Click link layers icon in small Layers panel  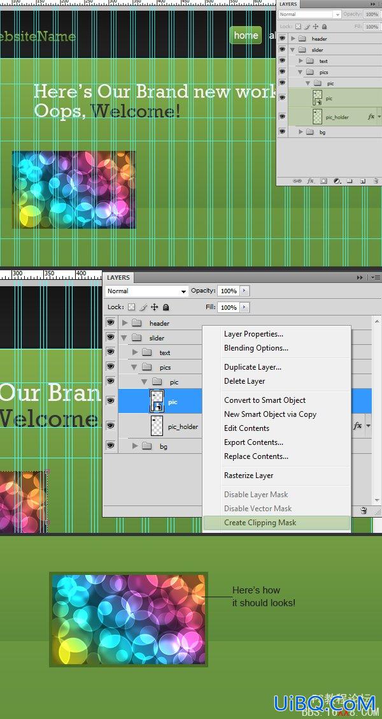(x=297, y=181)
